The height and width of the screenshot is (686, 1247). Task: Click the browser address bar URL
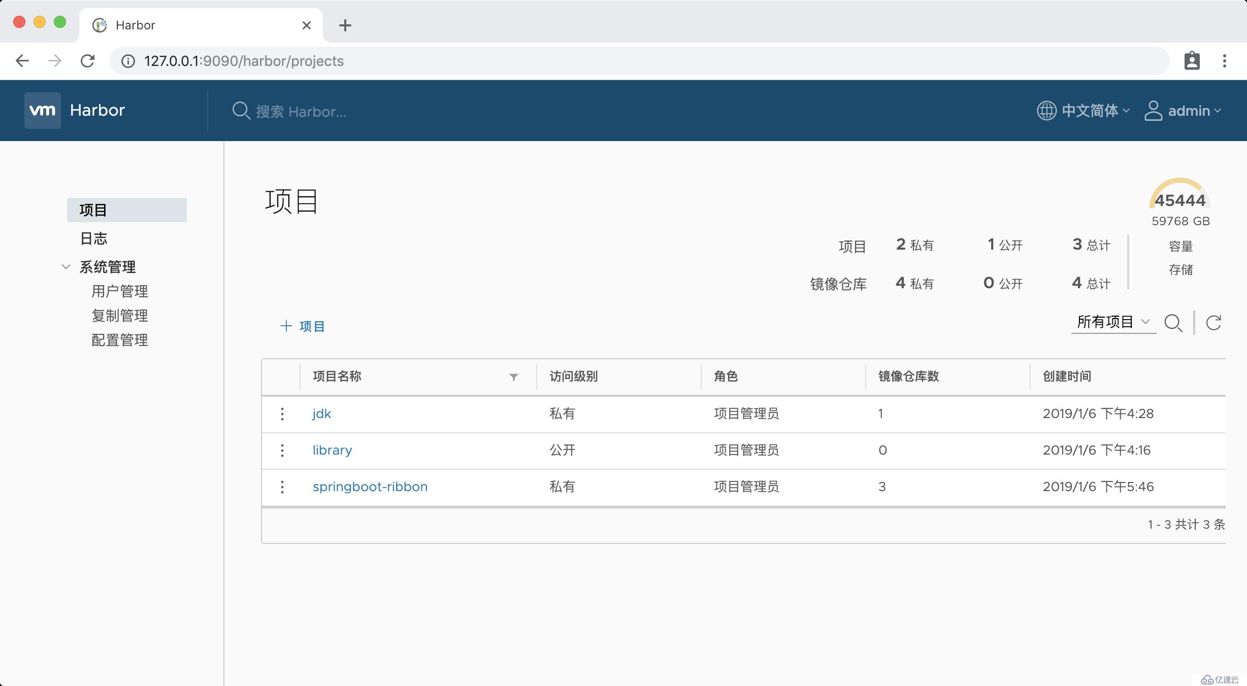(x=244, y=61)
